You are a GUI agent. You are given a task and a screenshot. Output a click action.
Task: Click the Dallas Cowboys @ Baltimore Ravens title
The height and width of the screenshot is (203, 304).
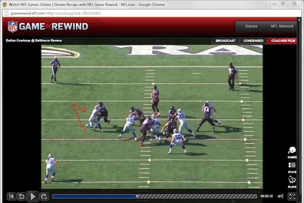click(34, 40)
